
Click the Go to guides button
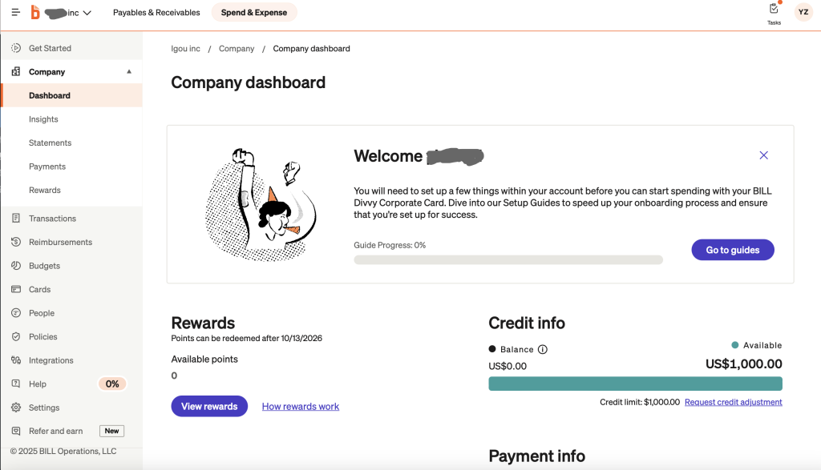click(732, 250)
